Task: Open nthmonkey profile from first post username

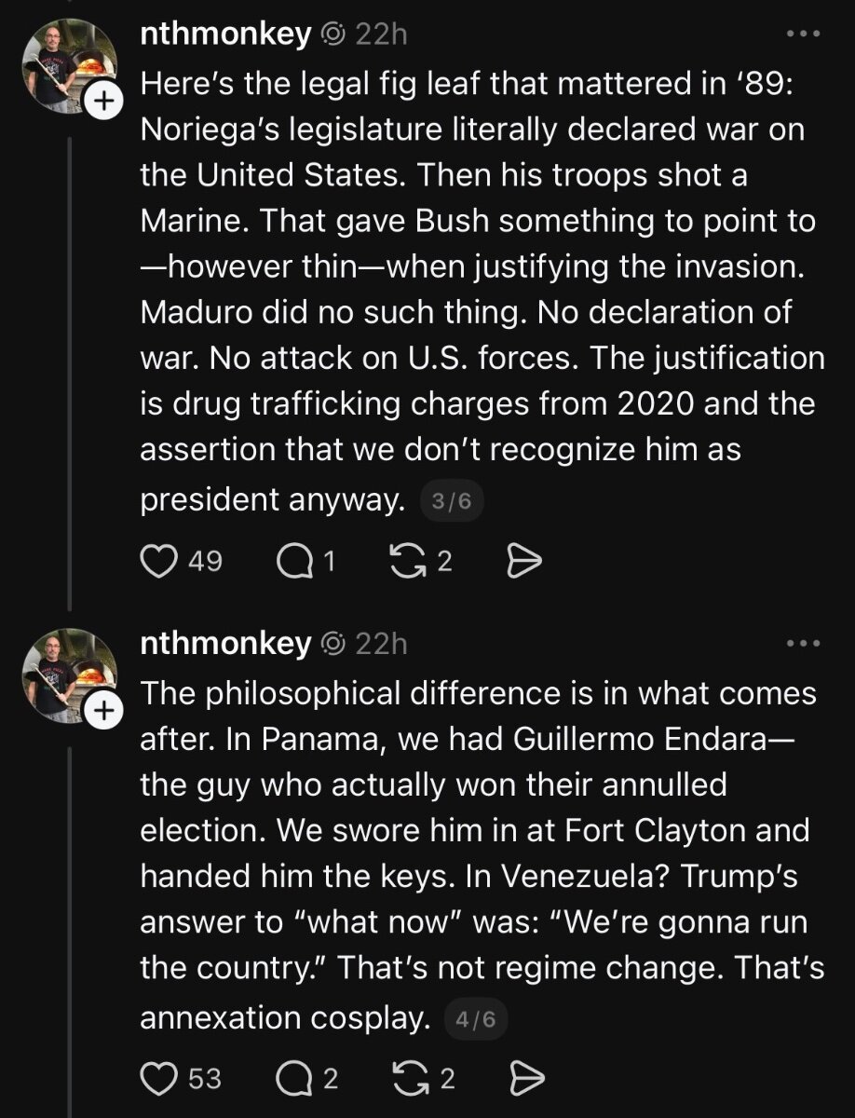Action: [224, 35]
